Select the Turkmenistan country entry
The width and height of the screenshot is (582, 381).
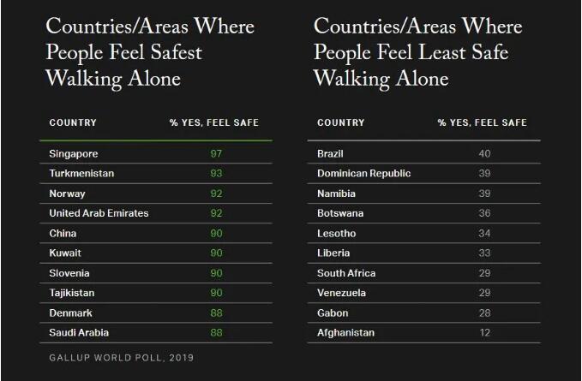[x=81, y=174]
